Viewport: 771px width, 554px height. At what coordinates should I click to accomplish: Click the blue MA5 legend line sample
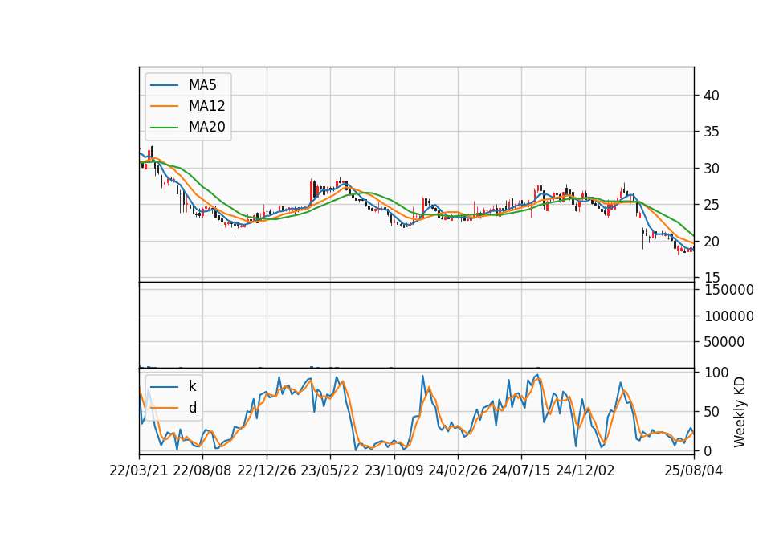(164, 85)
